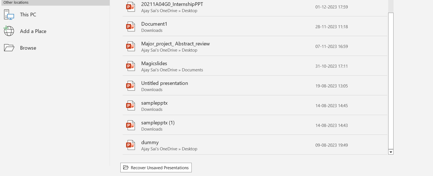Screen dimensions: 433x176
Task: Click the Browse folder icon
Action: pos(9,48)
